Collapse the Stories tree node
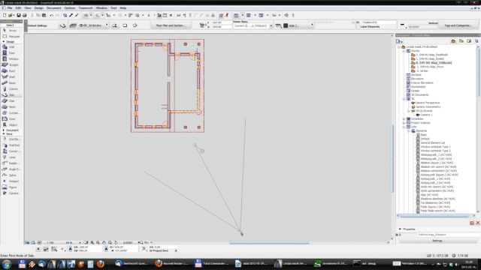Viewport: 481px width, 270px height. pyautogui.click(x=404, y=51)
